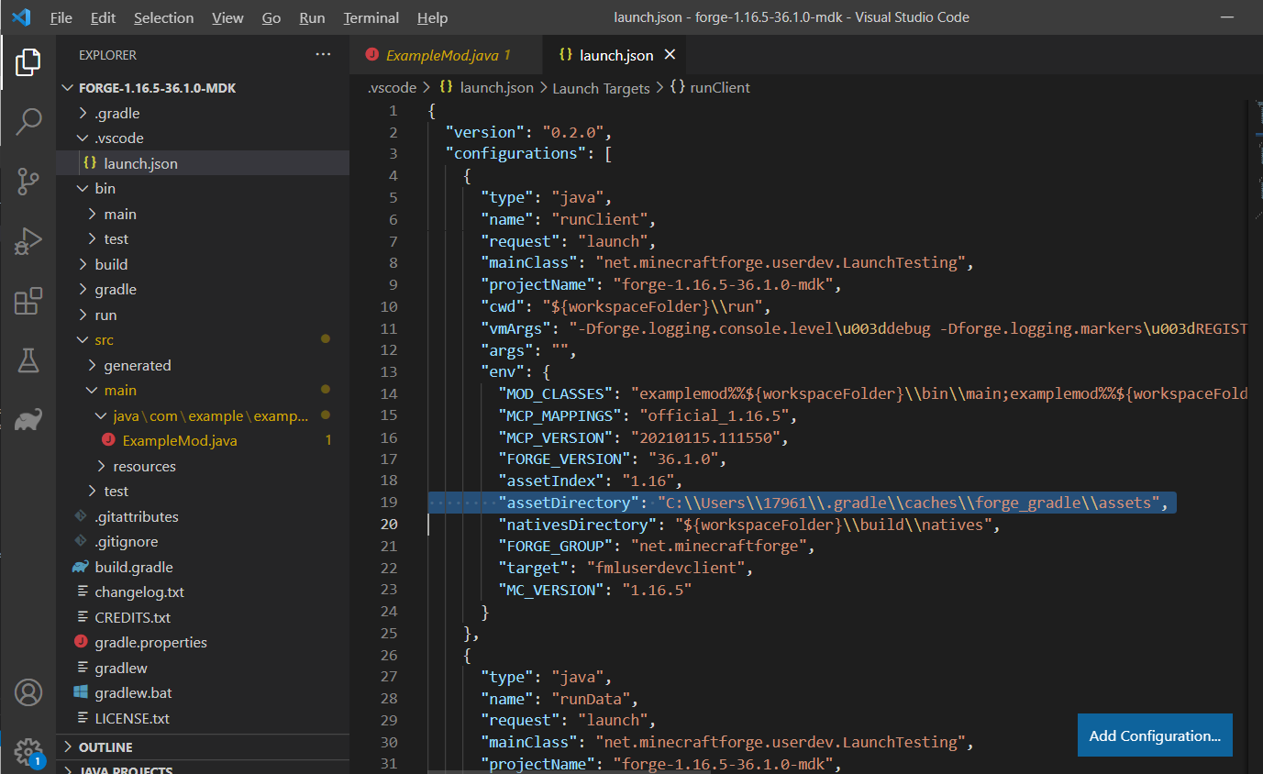This screenshot has height=774, width=1263.
Task: Click the Add Configuration button
Action: [1154, 735]
